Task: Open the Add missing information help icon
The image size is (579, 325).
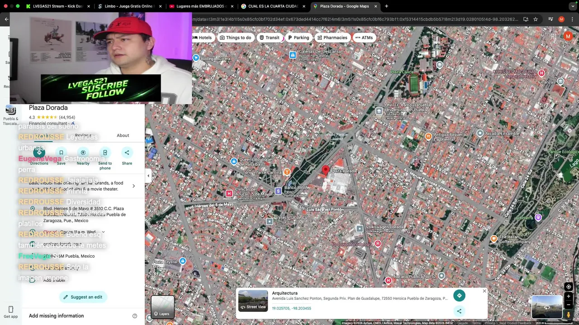Action: pos(134,316)
